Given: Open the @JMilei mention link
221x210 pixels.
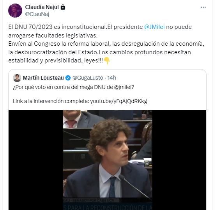Looking at the screenshot, I should click(154, 27).
